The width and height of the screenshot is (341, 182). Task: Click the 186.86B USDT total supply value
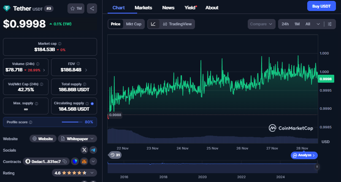pos(74,90)
